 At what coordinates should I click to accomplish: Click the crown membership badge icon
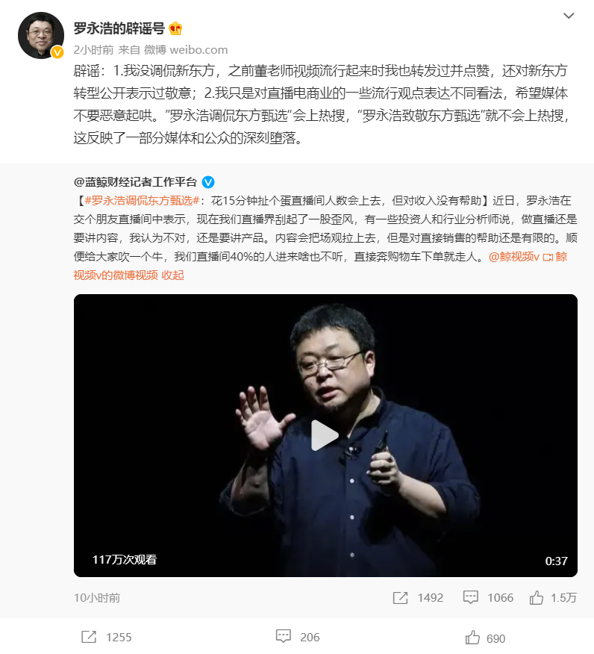pos(175,28)
